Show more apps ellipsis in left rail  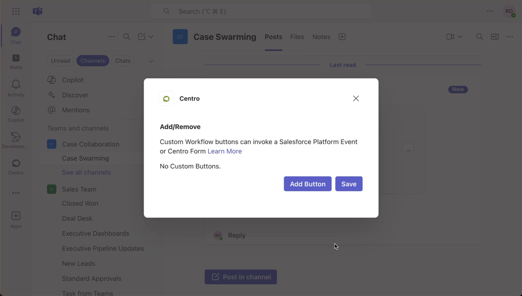tap(16, 193)
